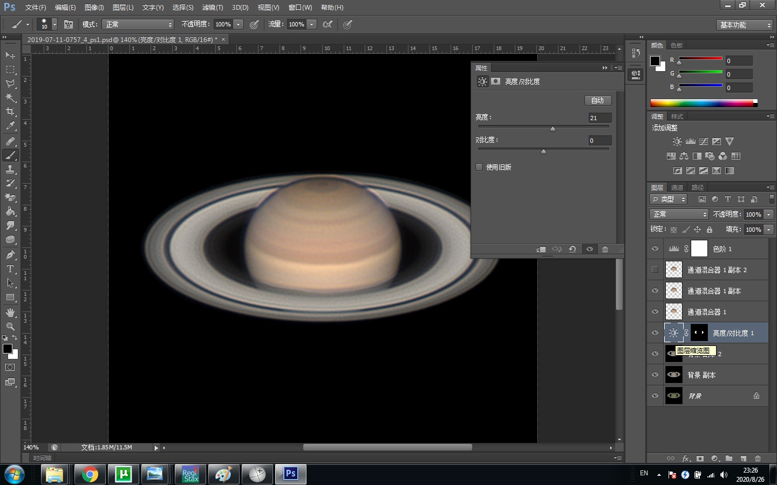Select the Move tool
Viewport: 777px width, 485px height.
pos(10,55)
